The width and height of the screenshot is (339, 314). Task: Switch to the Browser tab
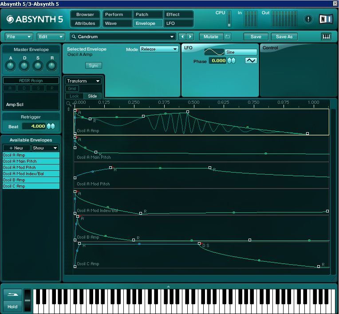click(85, 15)
